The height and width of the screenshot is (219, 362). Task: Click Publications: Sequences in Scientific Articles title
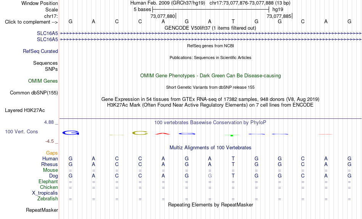click(210, 58)
